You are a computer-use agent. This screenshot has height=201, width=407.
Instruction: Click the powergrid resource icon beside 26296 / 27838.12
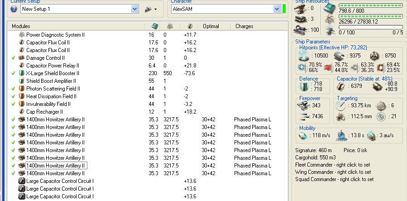click(330, 19)
